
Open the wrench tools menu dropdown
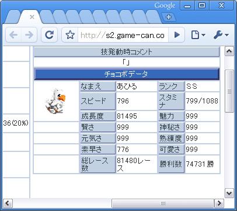click(x=221, y=35)
